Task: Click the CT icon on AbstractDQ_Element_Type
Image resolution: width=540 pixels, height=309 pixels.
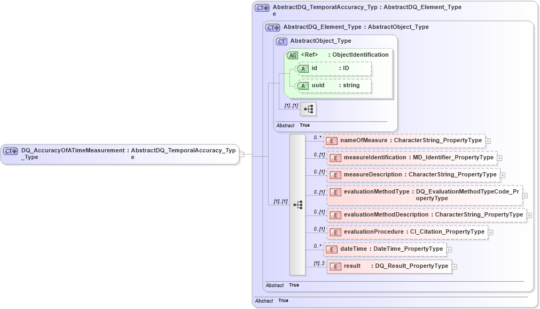Action: click(272, 27)
